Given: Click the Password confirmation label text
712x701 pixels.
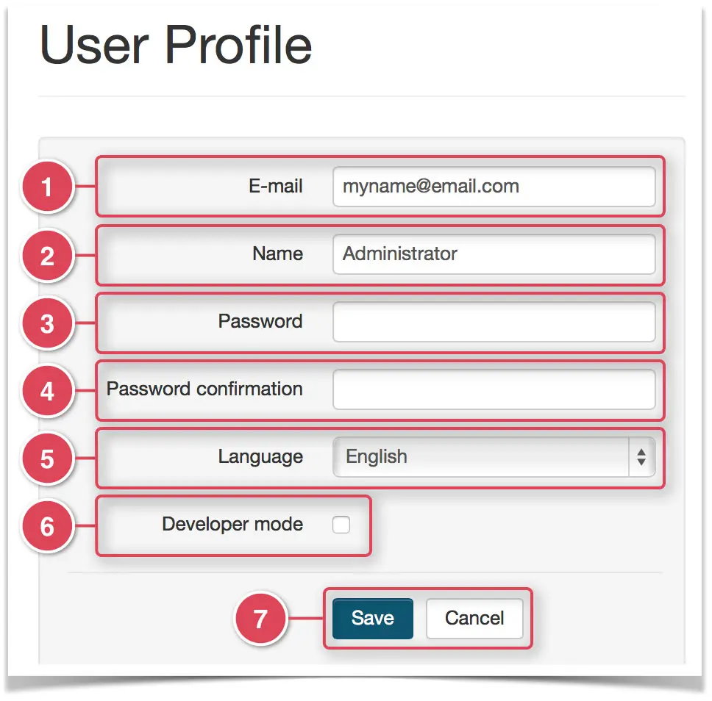Looking at the screenshot, I should (204, 389).
